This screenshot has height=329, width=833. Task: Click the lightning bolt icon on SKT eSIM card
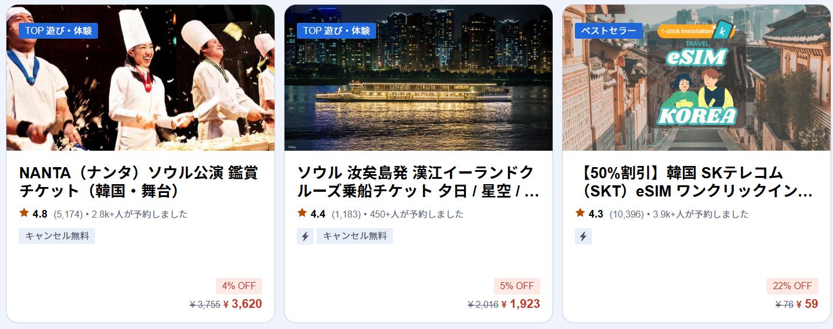tap(583, 236)
